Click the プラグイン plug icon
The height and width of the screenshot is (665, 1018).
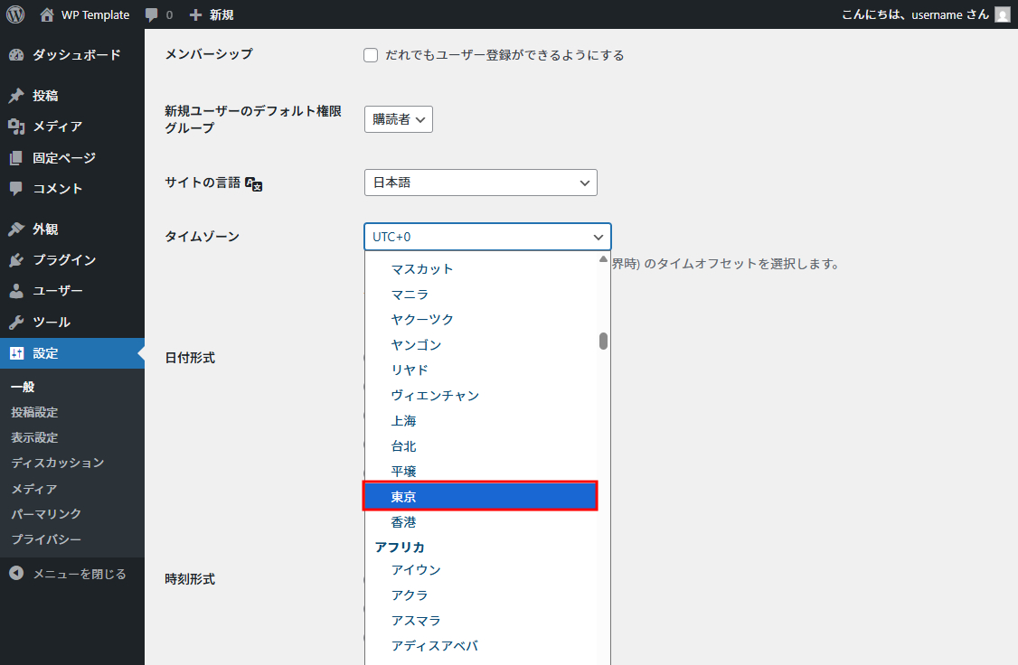[16, 260]
